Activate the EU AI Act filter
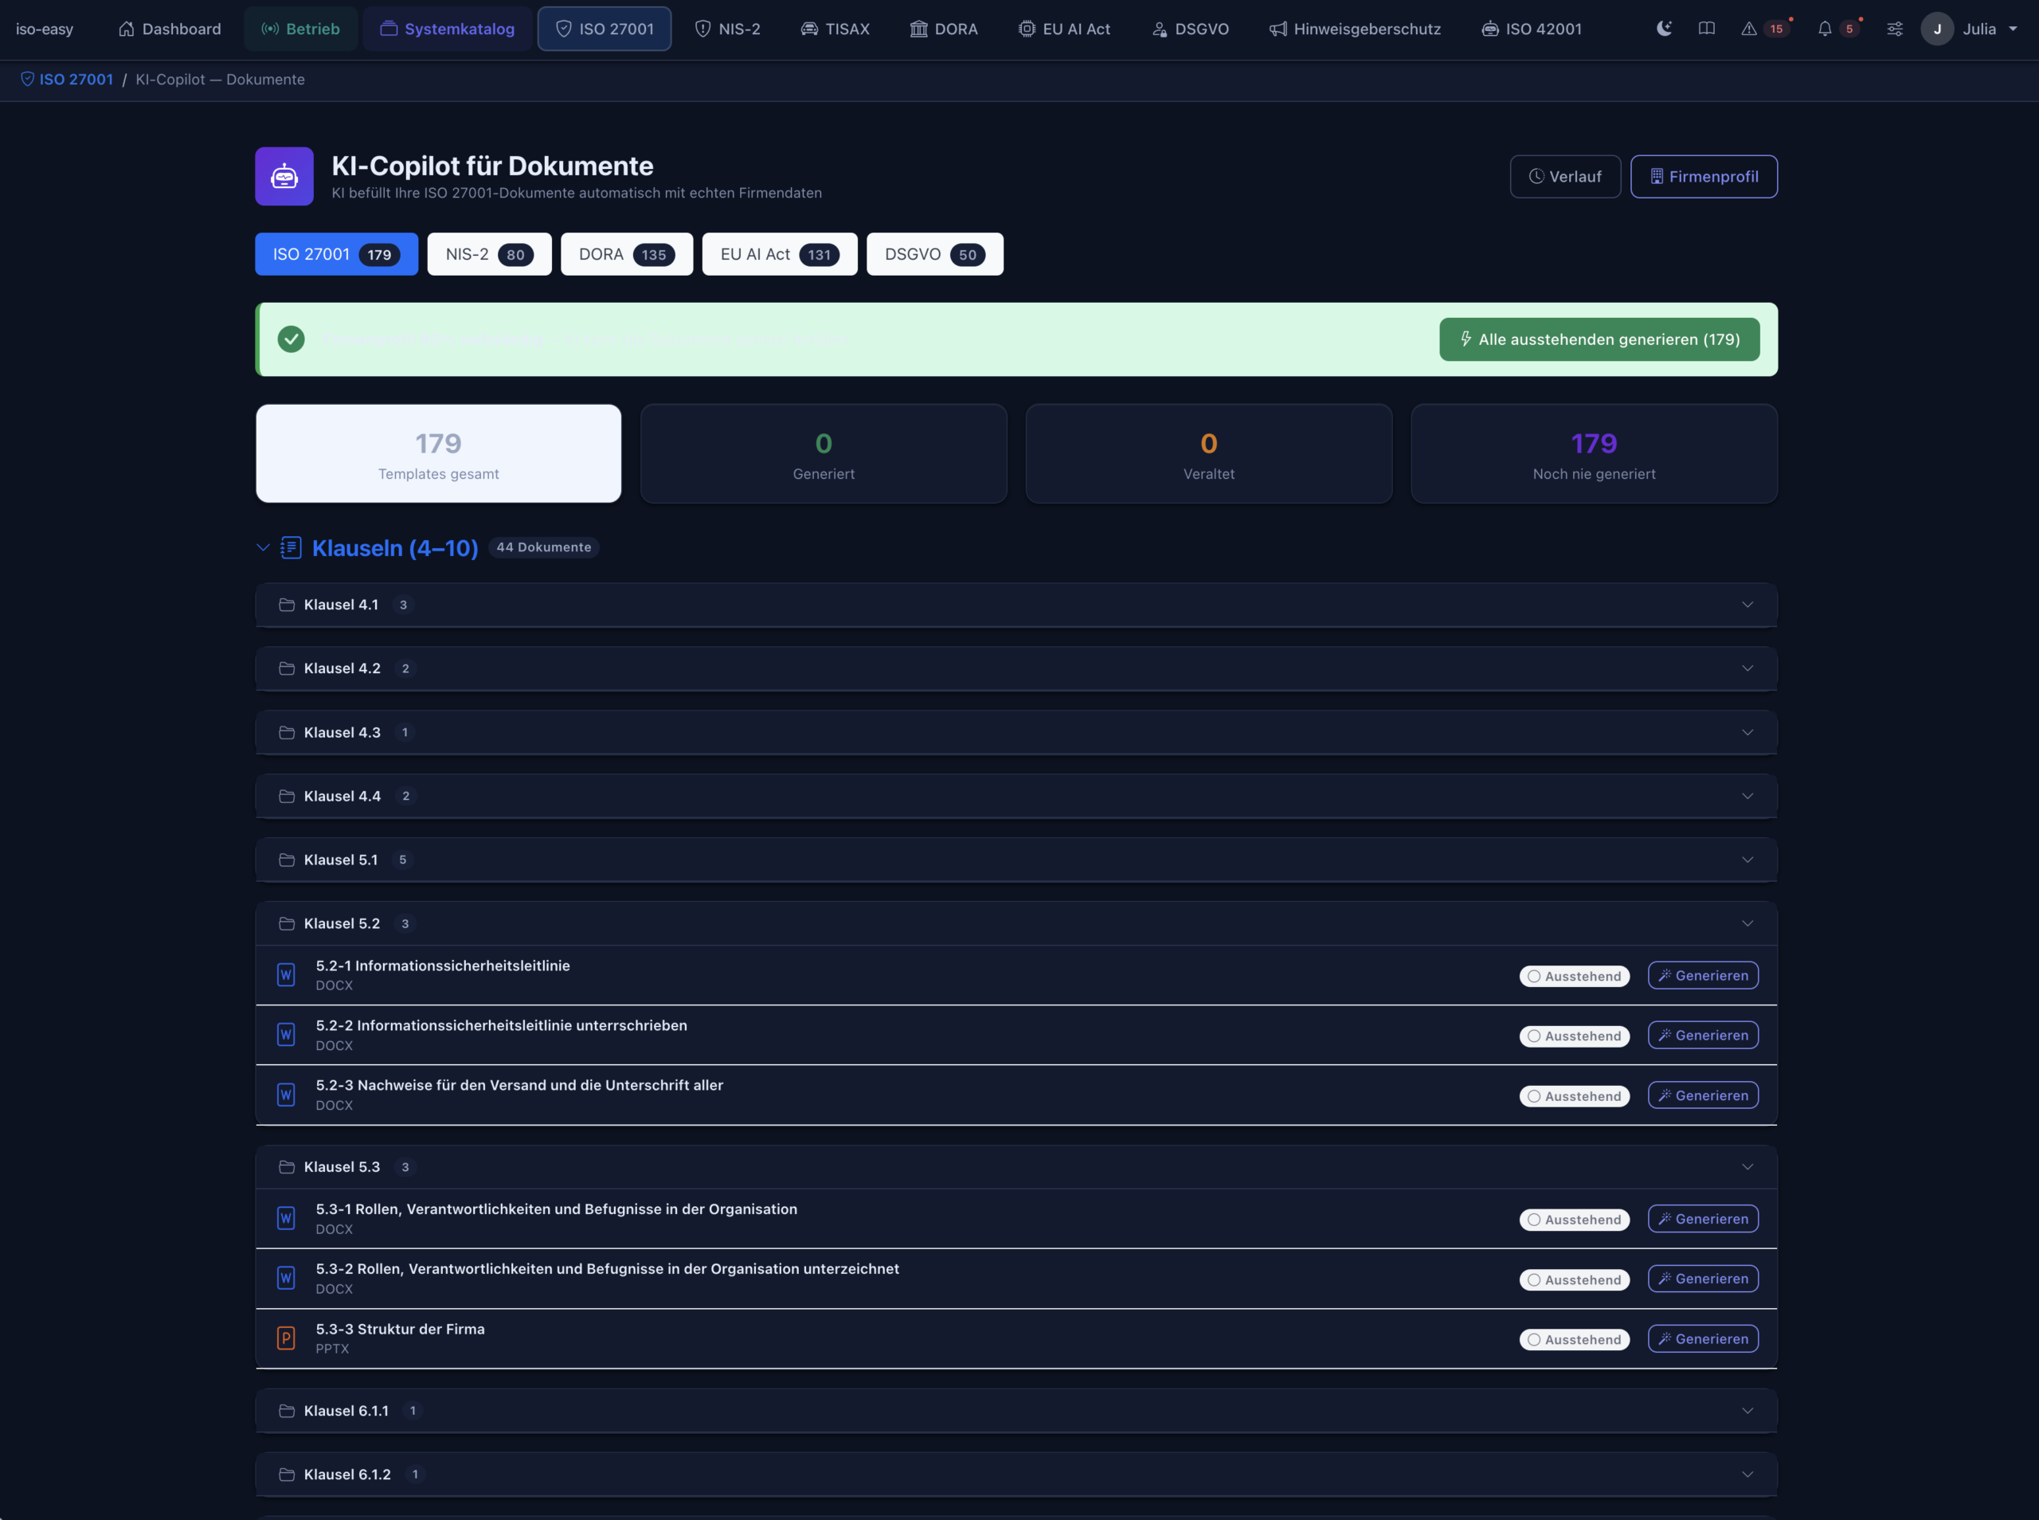2039x1520 pixels. click(778, 254)
